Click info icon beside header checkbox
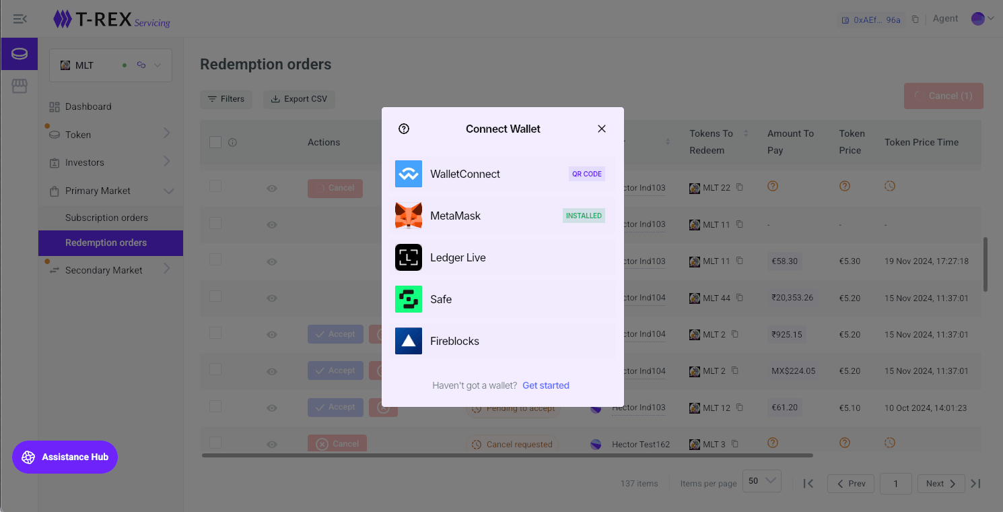Image resolution: width=1003 pixels, height=512 pixels. point(233,142)
